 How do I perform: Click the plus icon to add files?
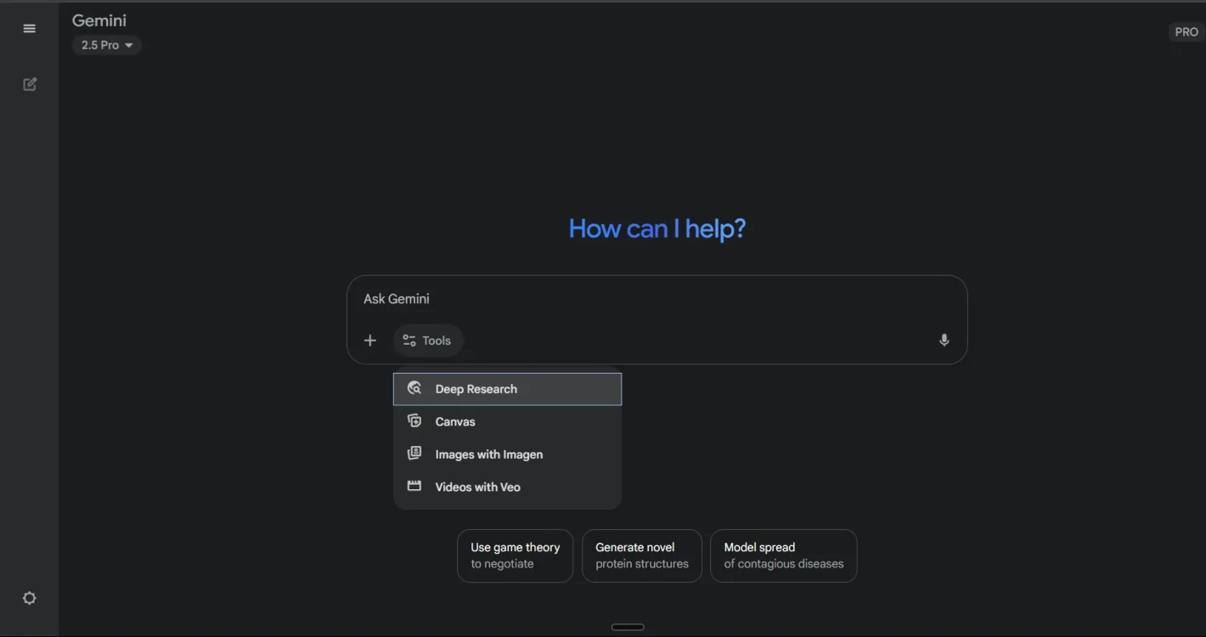tap(370, 341)
